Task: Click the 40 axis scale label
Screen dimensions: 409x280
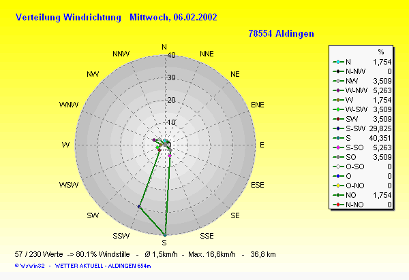Action: pos(172,56)
